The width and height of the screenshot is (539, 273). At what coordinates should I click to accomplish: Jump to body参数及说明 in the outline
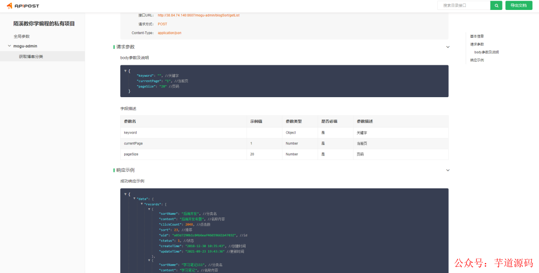(487, 52)
